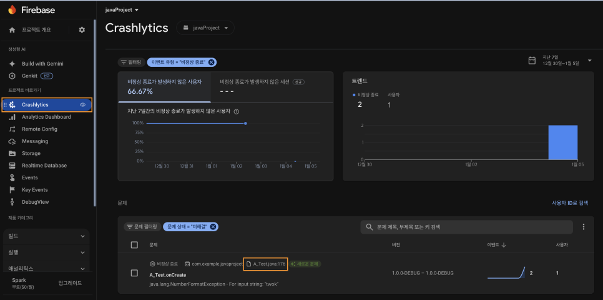Click the Genkit 신규 badge

coord(47,76)
